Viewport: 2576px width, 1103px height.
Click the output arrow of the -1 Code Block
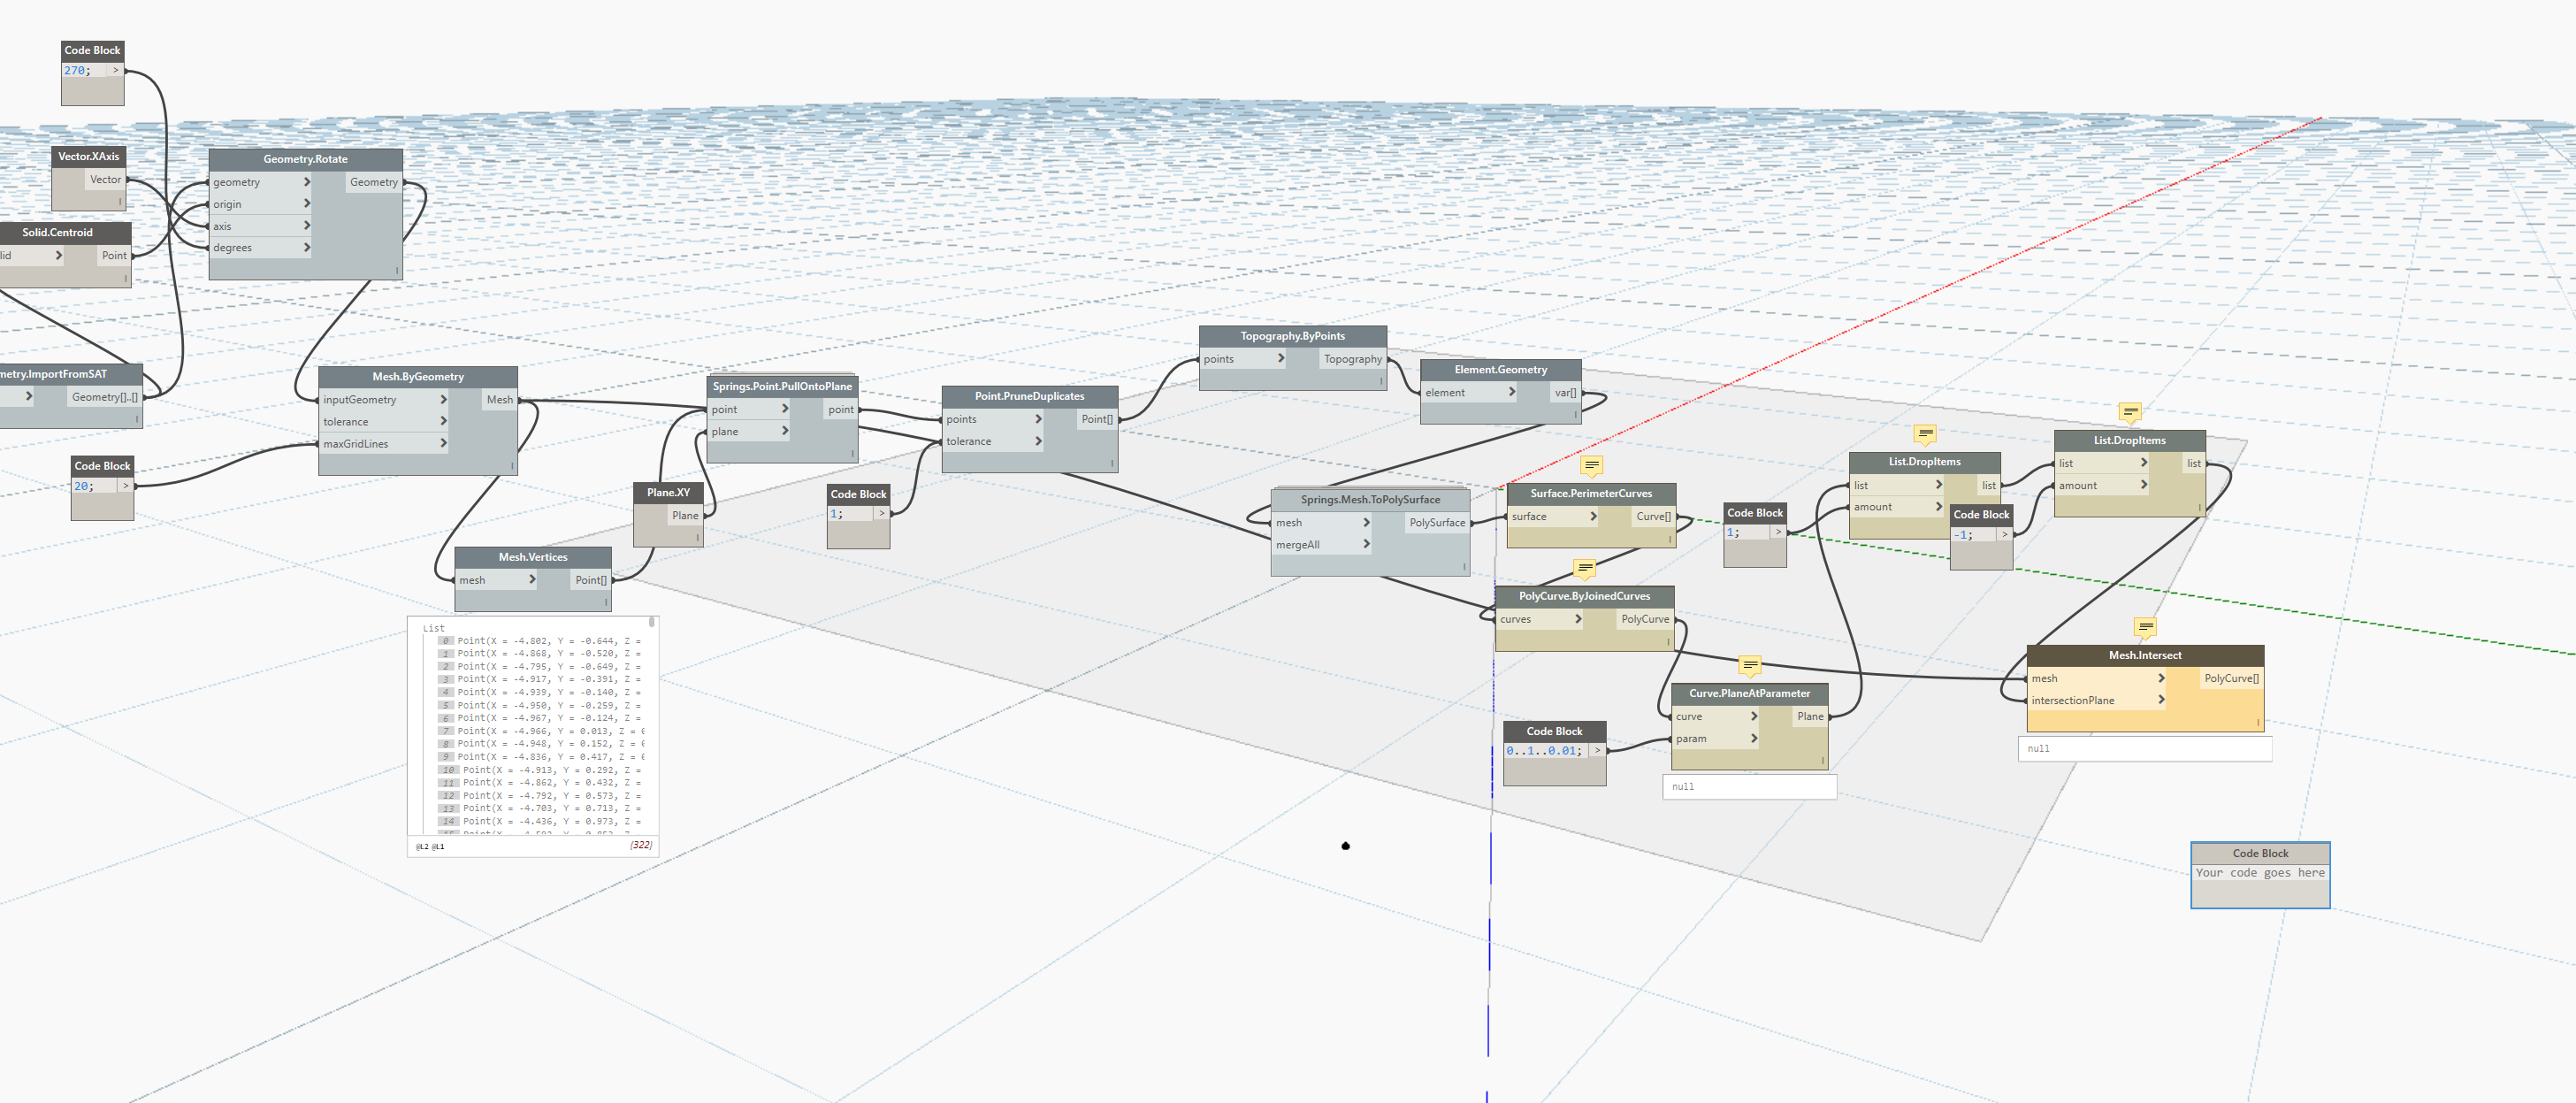click(2005, 535)
